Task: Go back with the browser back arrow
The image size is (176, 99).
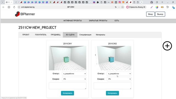Action: tap(4, 7)
